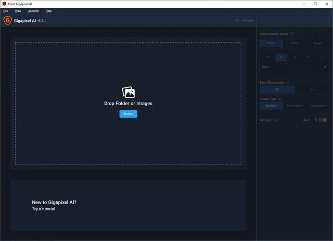The image size is (333, 241).
Task: Minimize the Topaz Gigapixel AI window
Action: point(304,4)
